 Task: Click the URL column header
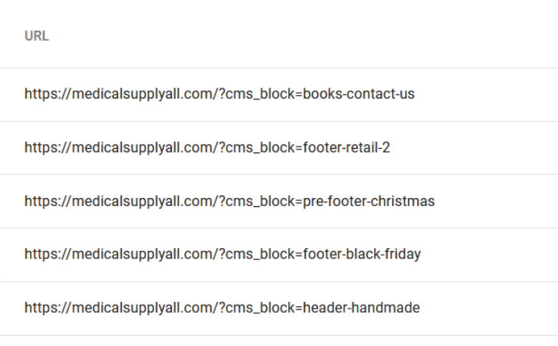37,36
